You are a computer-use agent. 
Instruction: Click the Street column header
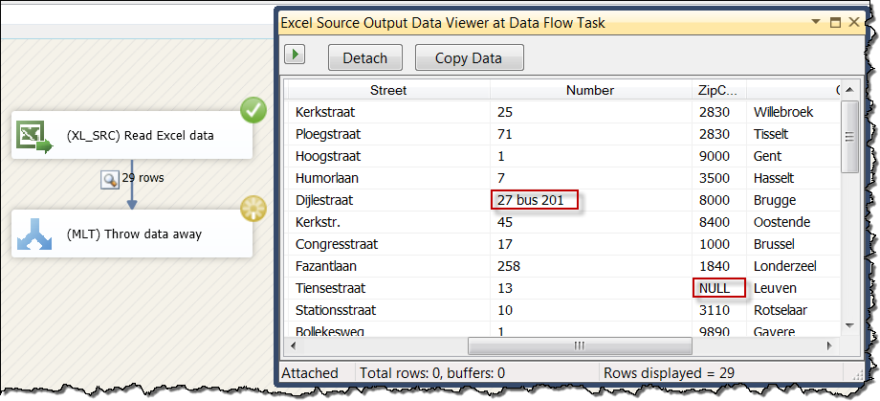[388, 90]
